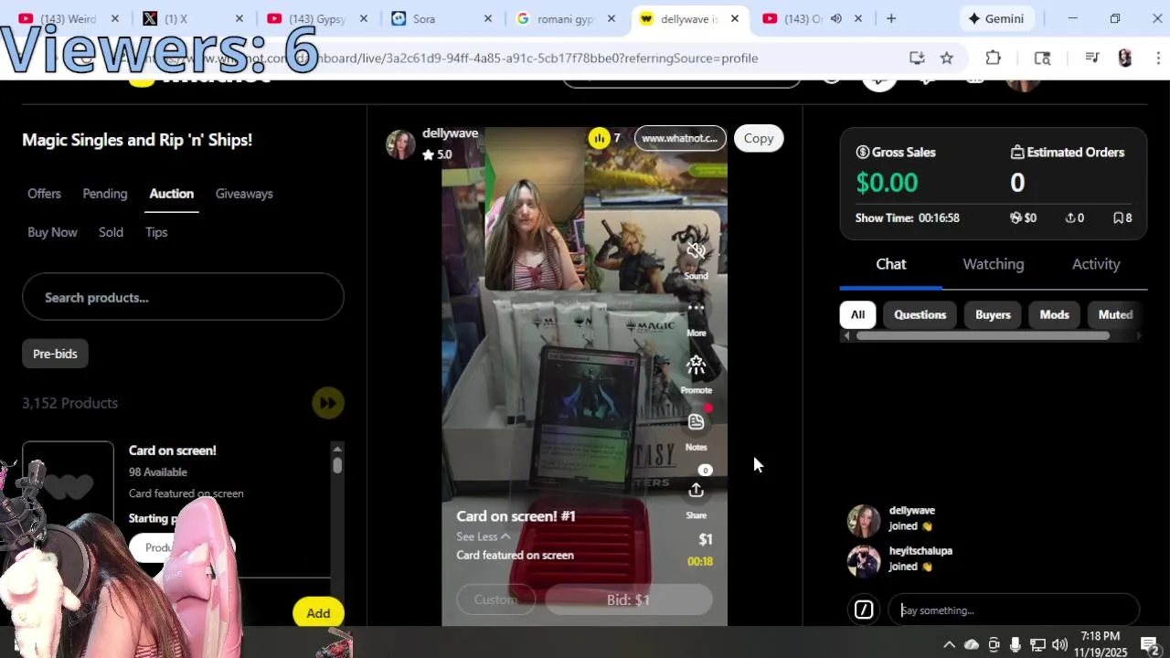Screen dimensions: 1170x658
Task: Select the Chat tab
Action: pos(891,264)
